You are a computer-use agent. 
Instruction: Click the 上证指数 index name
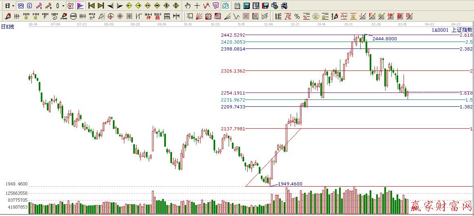pos(462,30)
